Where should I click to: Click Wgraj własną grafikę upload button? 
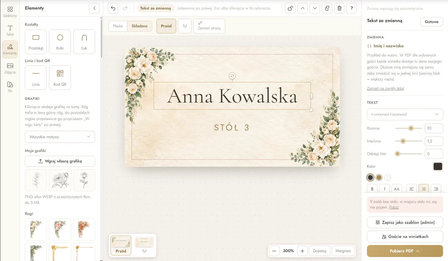tap(60, 161)
